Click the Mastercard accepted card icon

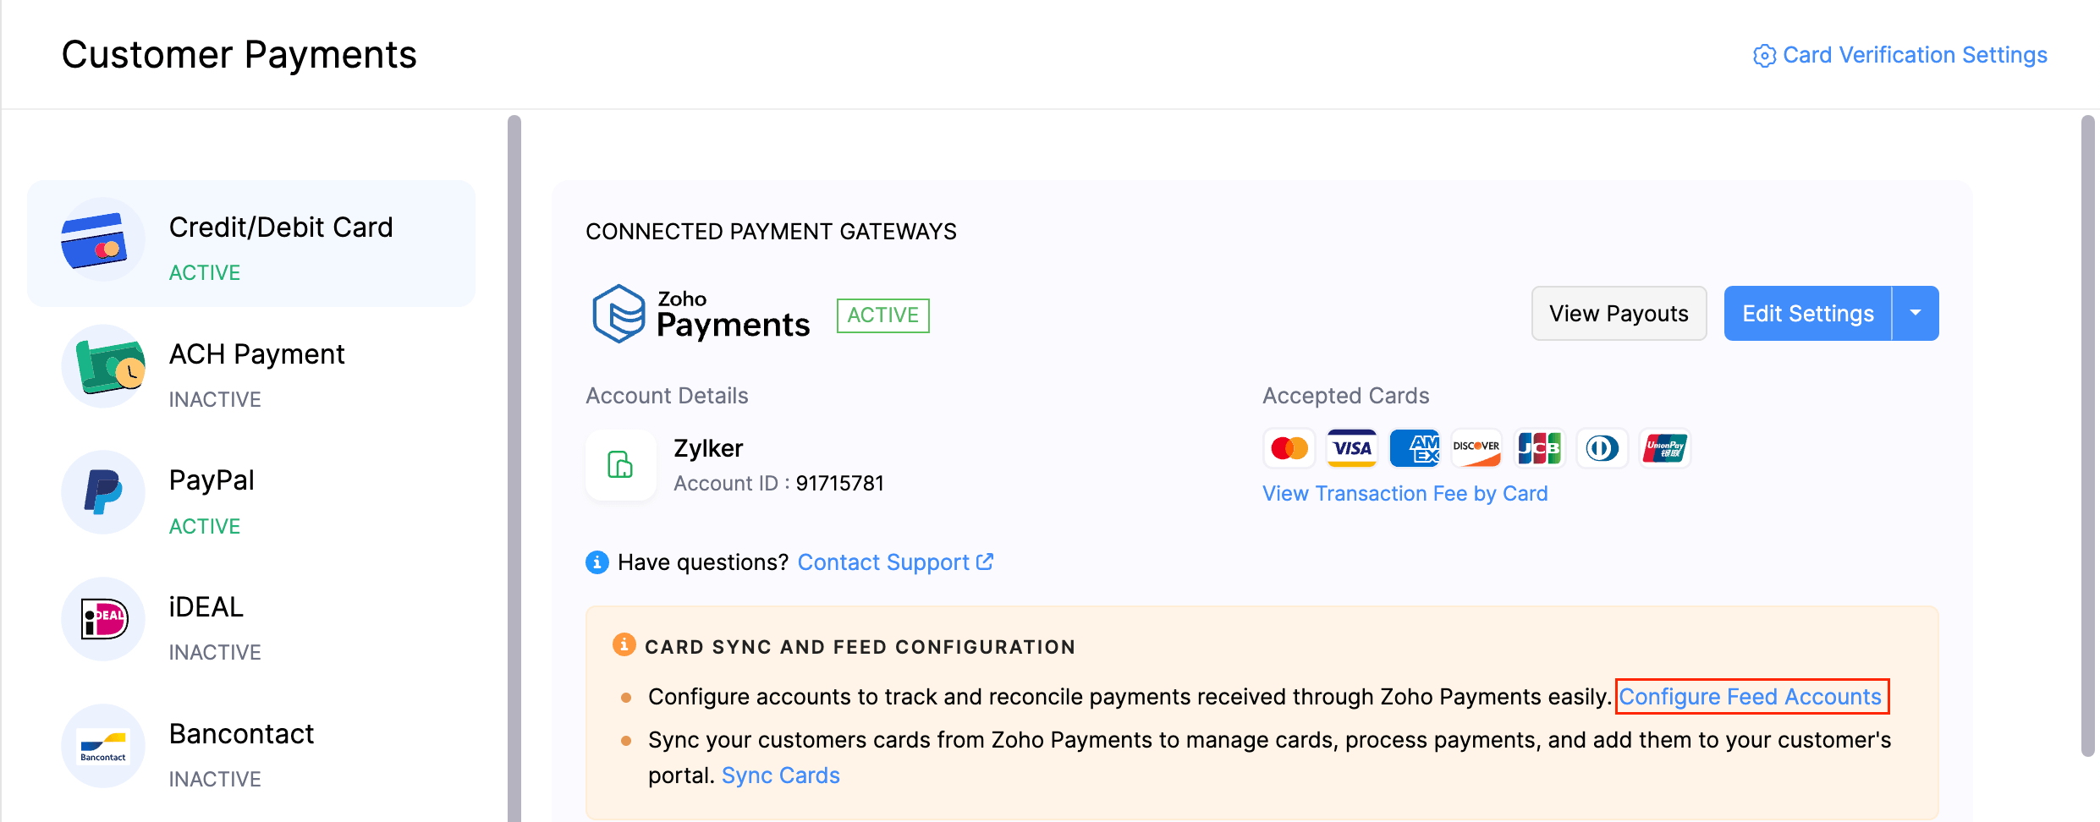tap(1289, 448)
